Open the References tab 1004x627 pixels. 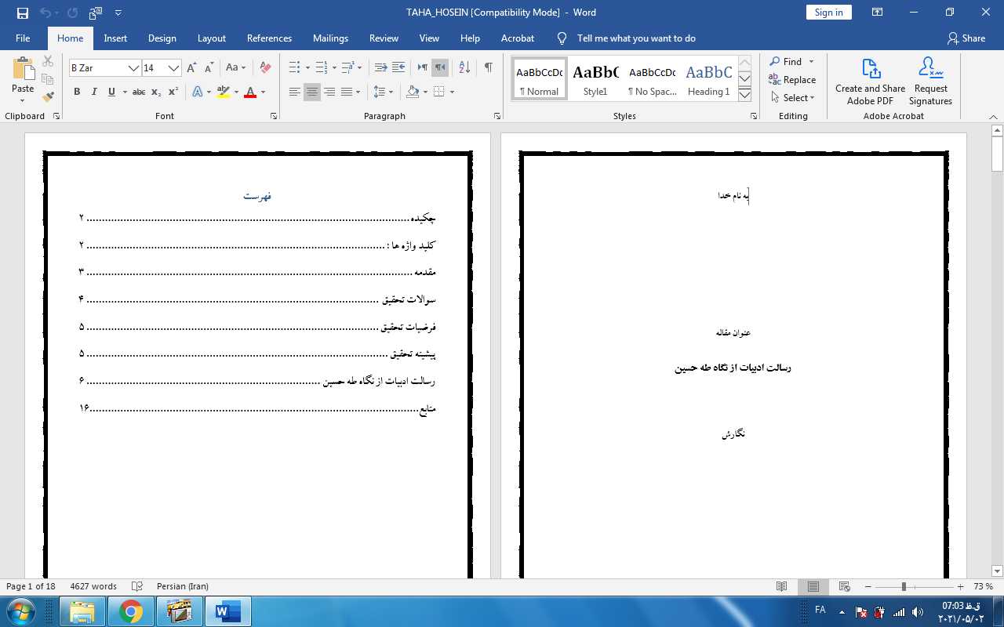269,38
